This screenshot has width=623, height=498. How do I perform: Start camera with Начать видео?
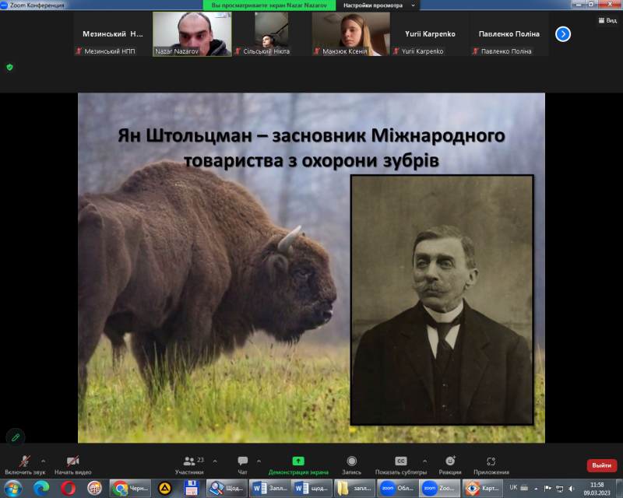pyautogui.click(x=72, y=461)
